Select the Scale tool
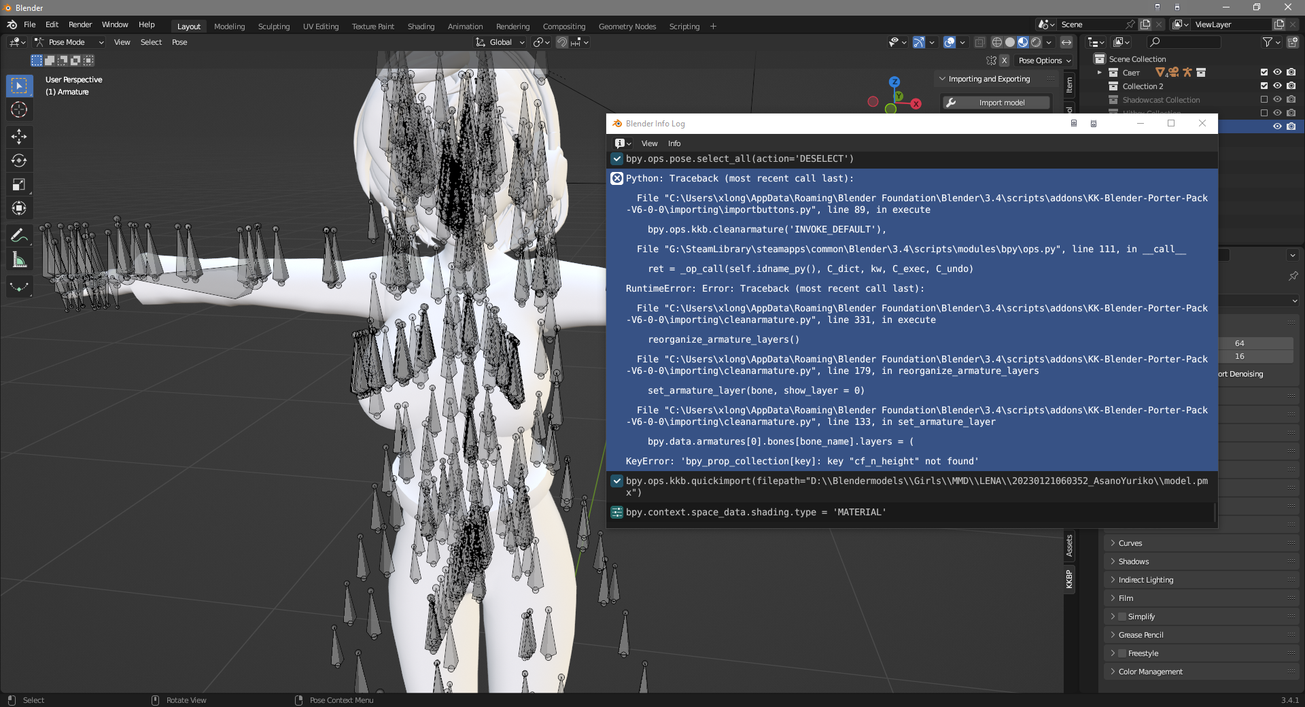Screen dimensions: 1305x707 [19, 184]
